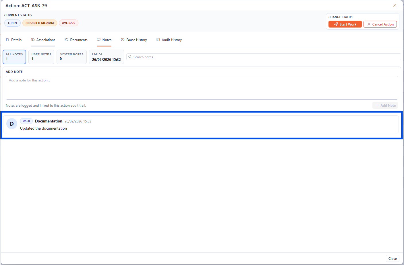
Task: Click the Start Work button
Action: point(345,24)
